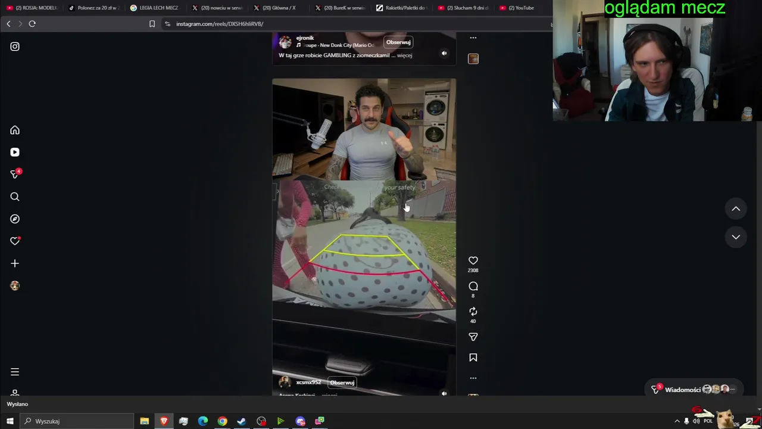Open direct messages with red badge in sidebar
The image size is (762, 429).
coord(15,174)
